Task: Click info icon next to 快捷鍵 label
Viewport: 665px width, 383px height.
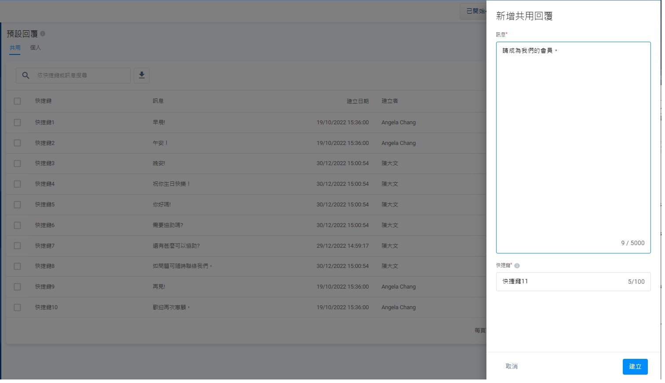Action: click(x=517, y=266)
